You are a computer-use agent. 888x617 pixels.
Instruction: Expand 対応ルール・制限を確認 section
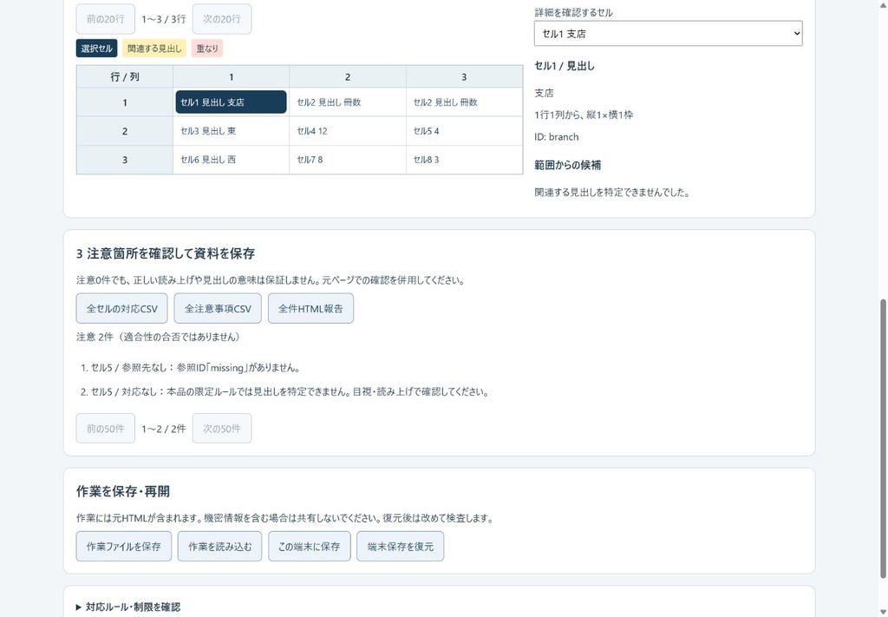[x=128, y=607]
